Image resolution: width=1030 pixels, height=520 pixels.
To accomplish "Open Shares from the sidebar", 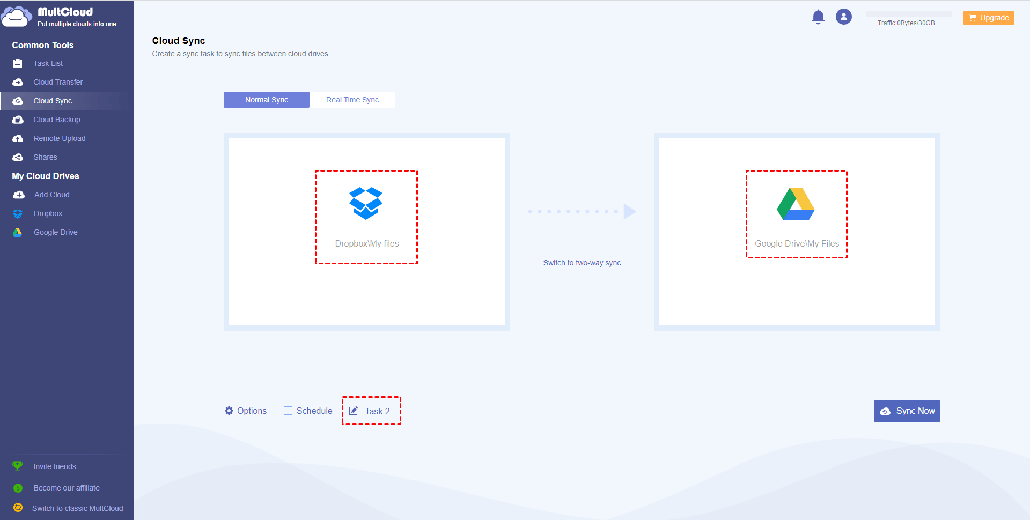I will tap(45, 157).
